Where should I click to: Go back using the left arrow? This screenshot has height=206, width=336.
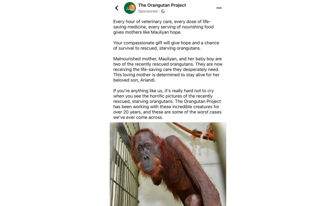pyautogui.click(x=116, y=8)
